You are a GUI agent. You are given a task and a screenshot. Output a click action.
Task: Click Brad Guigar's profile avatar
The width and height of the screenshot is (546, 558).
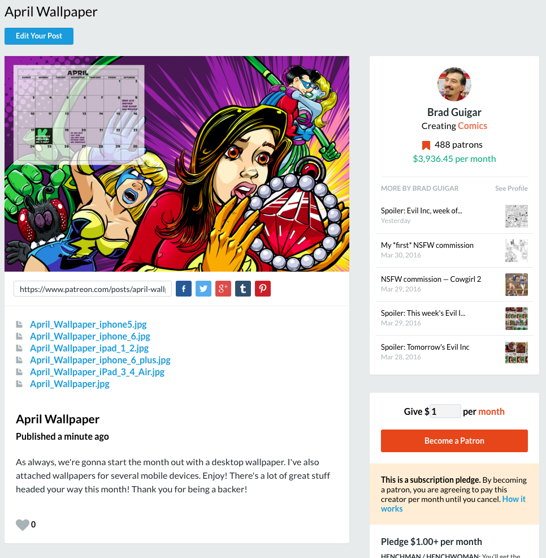point(454,84)
